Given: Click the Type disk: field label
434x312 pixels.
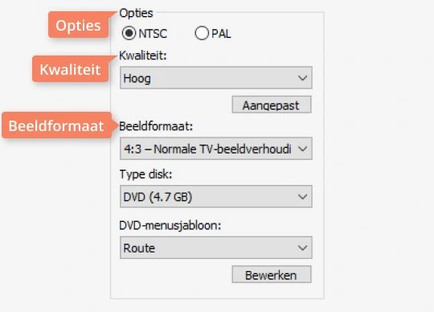Looking at the screenshot, I should [x=145, y=174].
